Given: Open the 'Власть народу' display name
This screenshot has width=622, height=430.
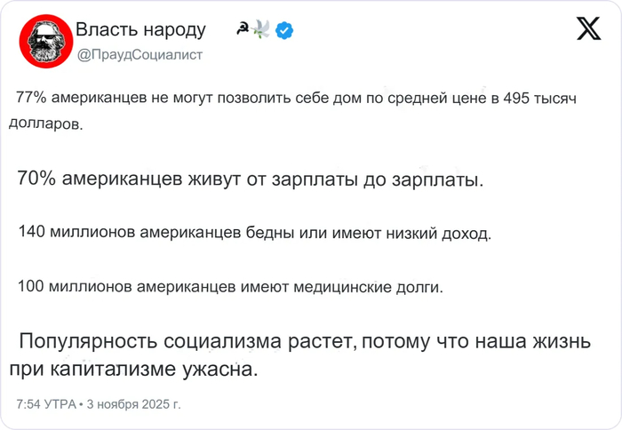Looking at the screenshot, I should click(x=140, y=30).
